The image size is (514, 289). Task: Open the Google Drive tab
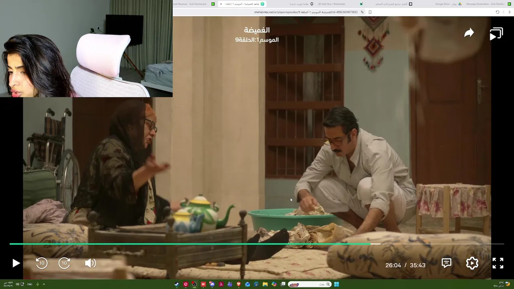click(x=448, y=4)
